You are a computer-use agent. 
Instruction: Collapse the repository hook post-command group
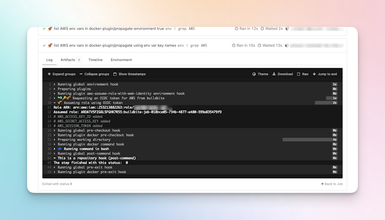(x=54, y=158)
